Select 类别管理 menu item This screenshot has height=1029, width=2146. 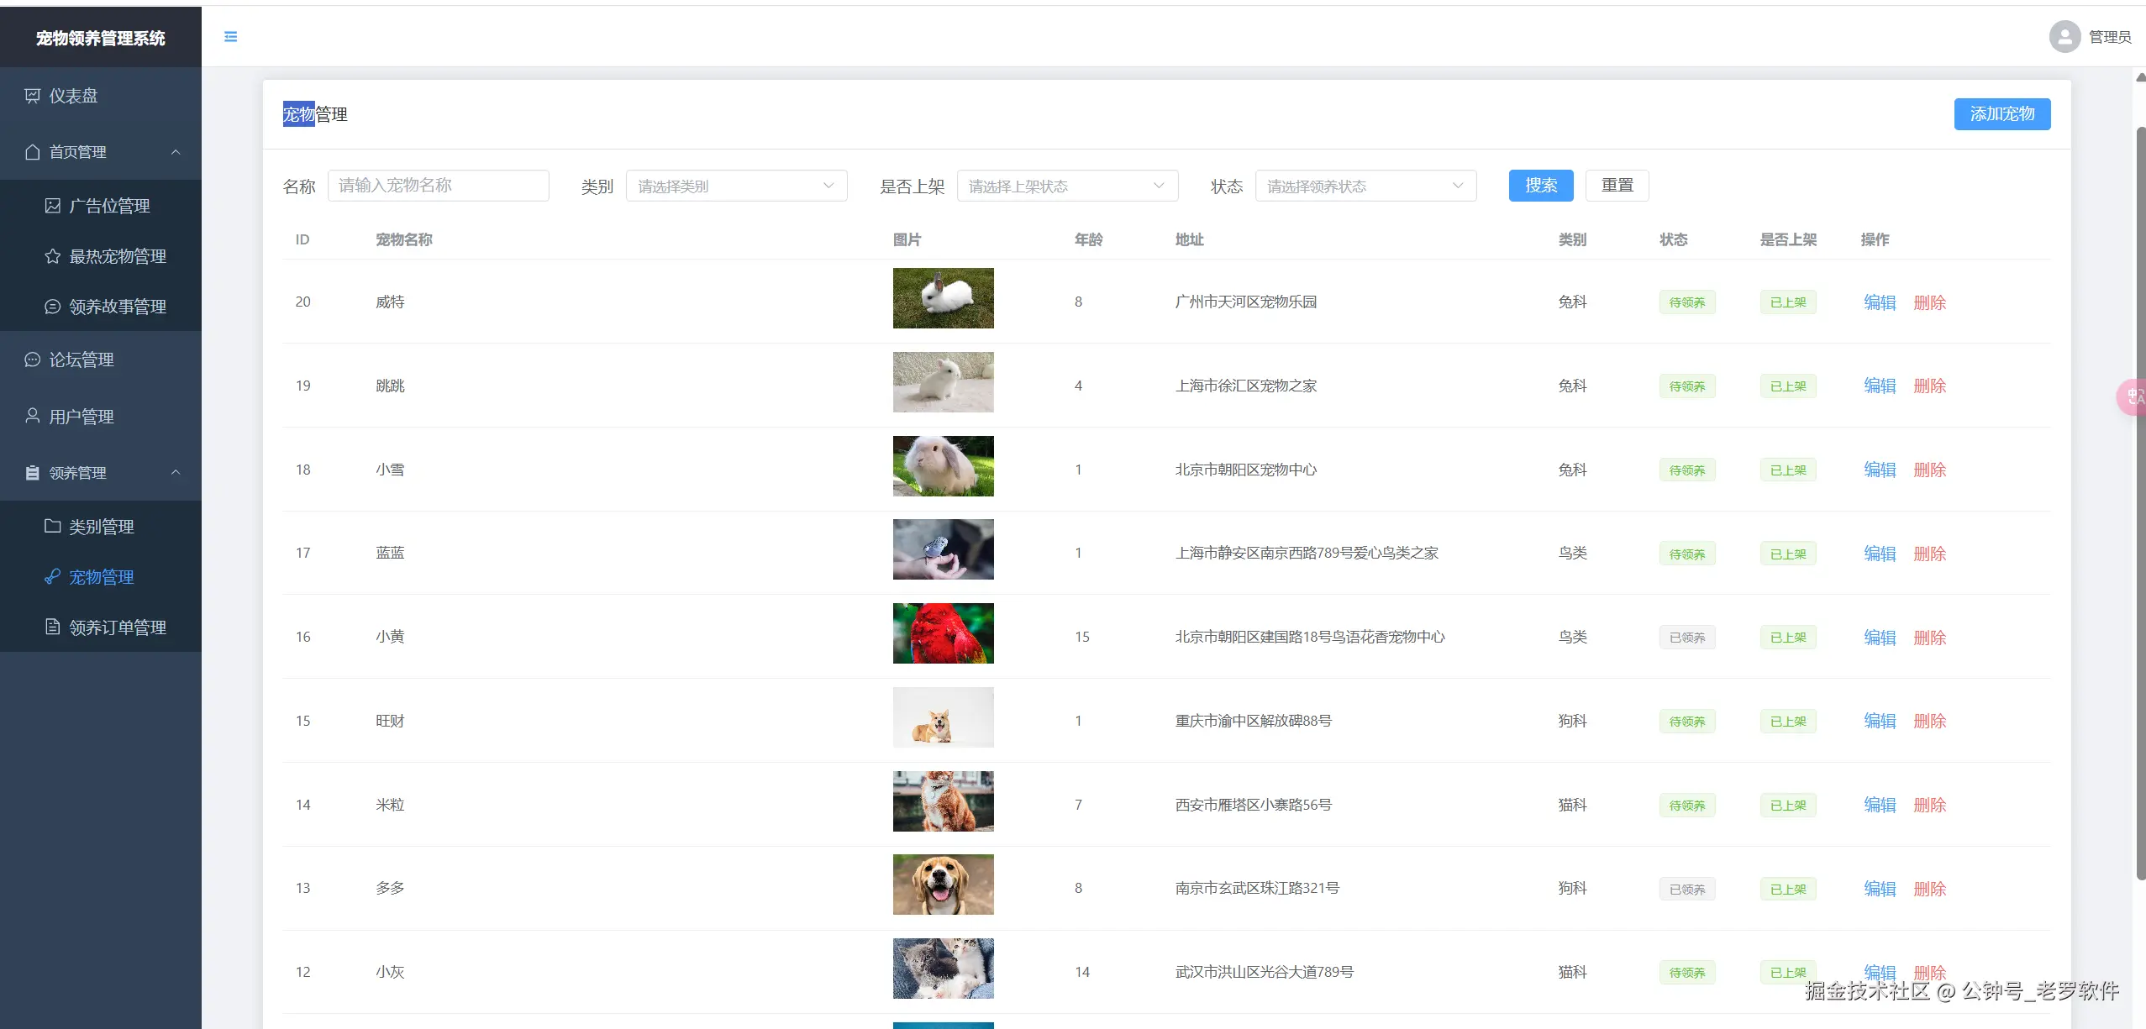(x=101, y=527)
